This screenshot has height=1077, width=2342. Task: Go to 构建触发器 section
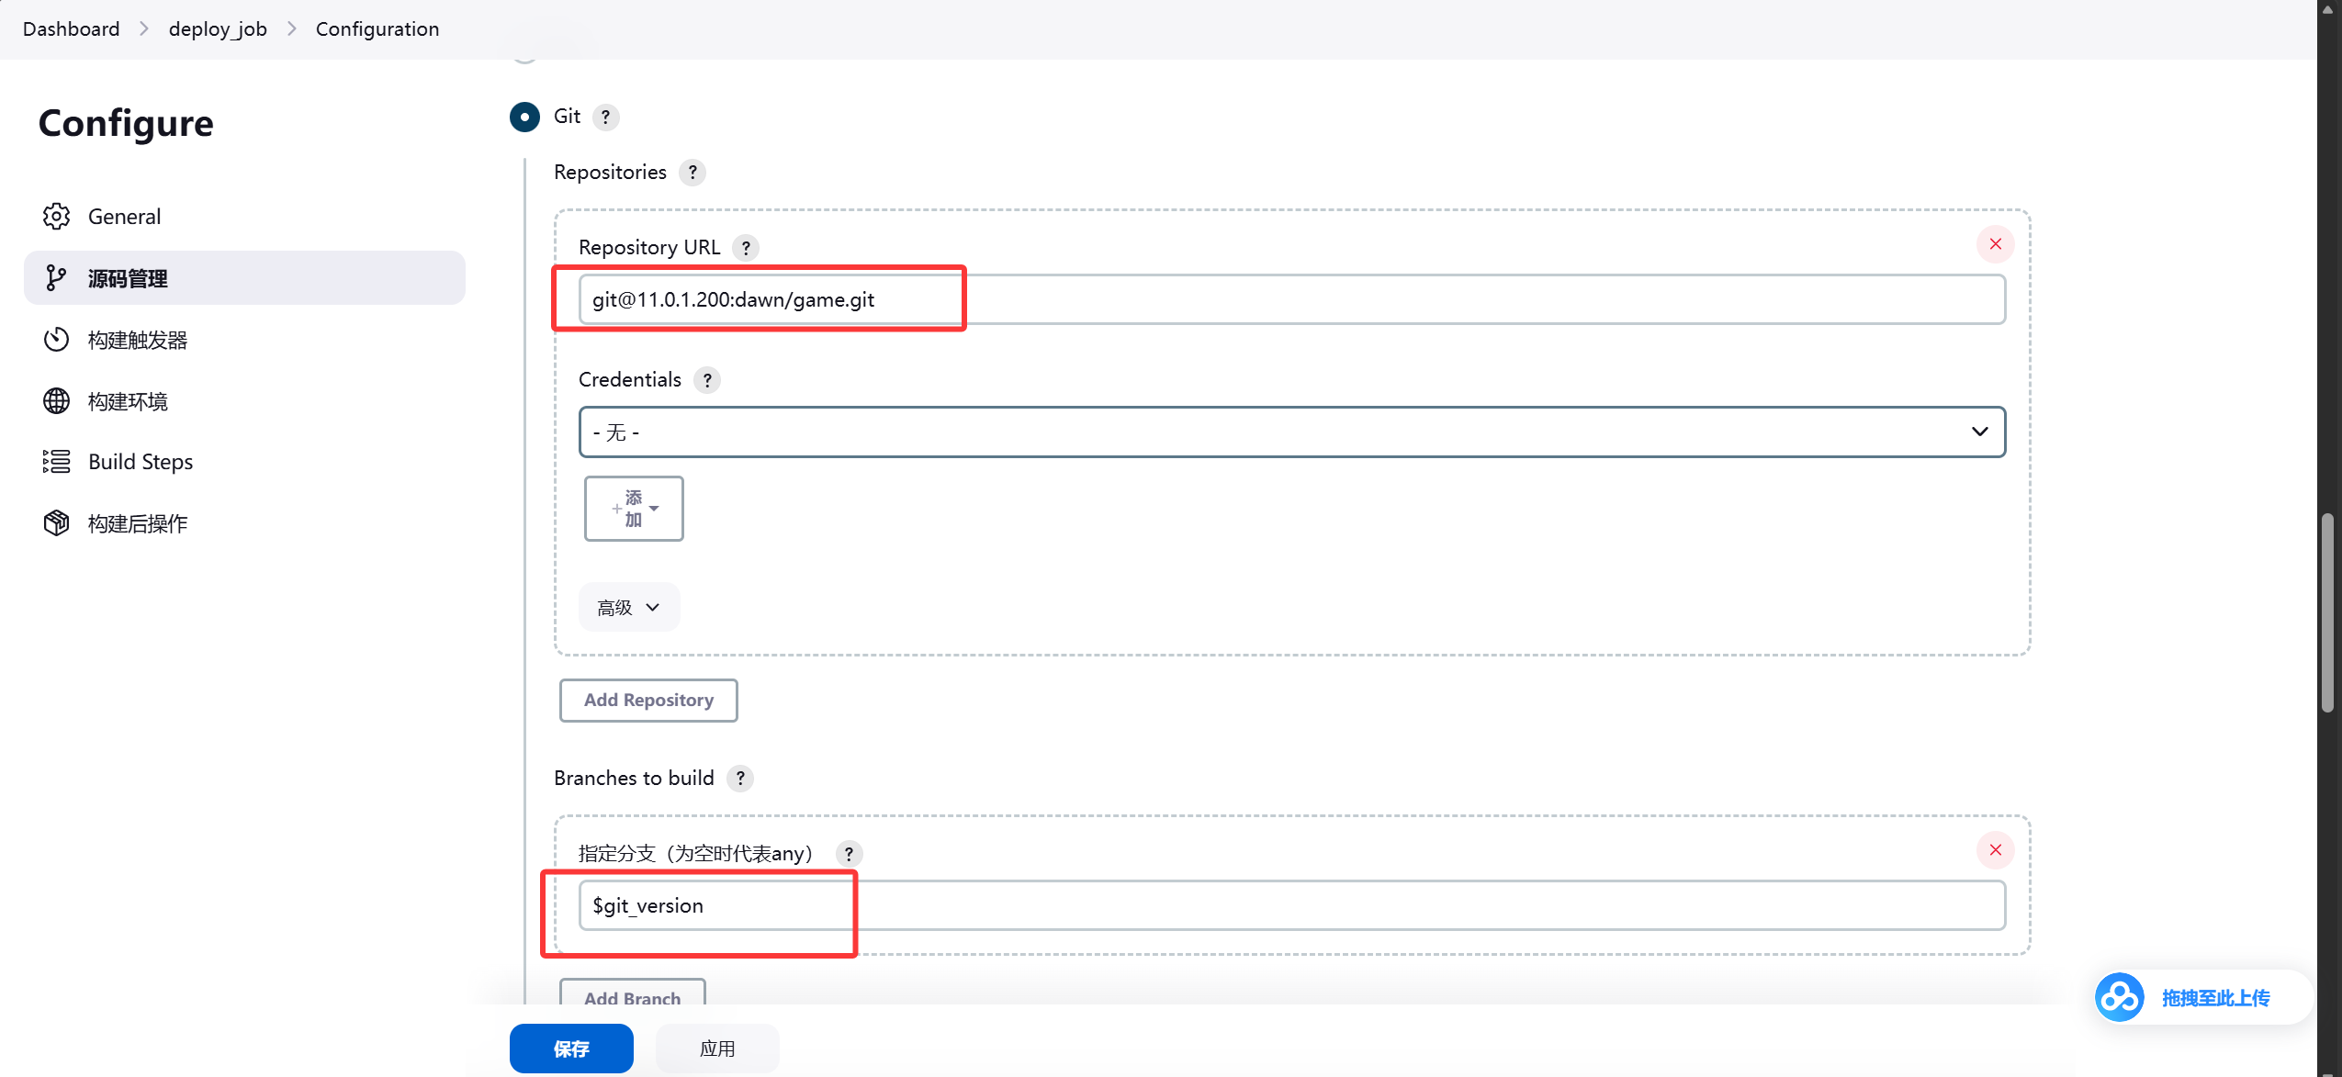[x=244, y=340]
